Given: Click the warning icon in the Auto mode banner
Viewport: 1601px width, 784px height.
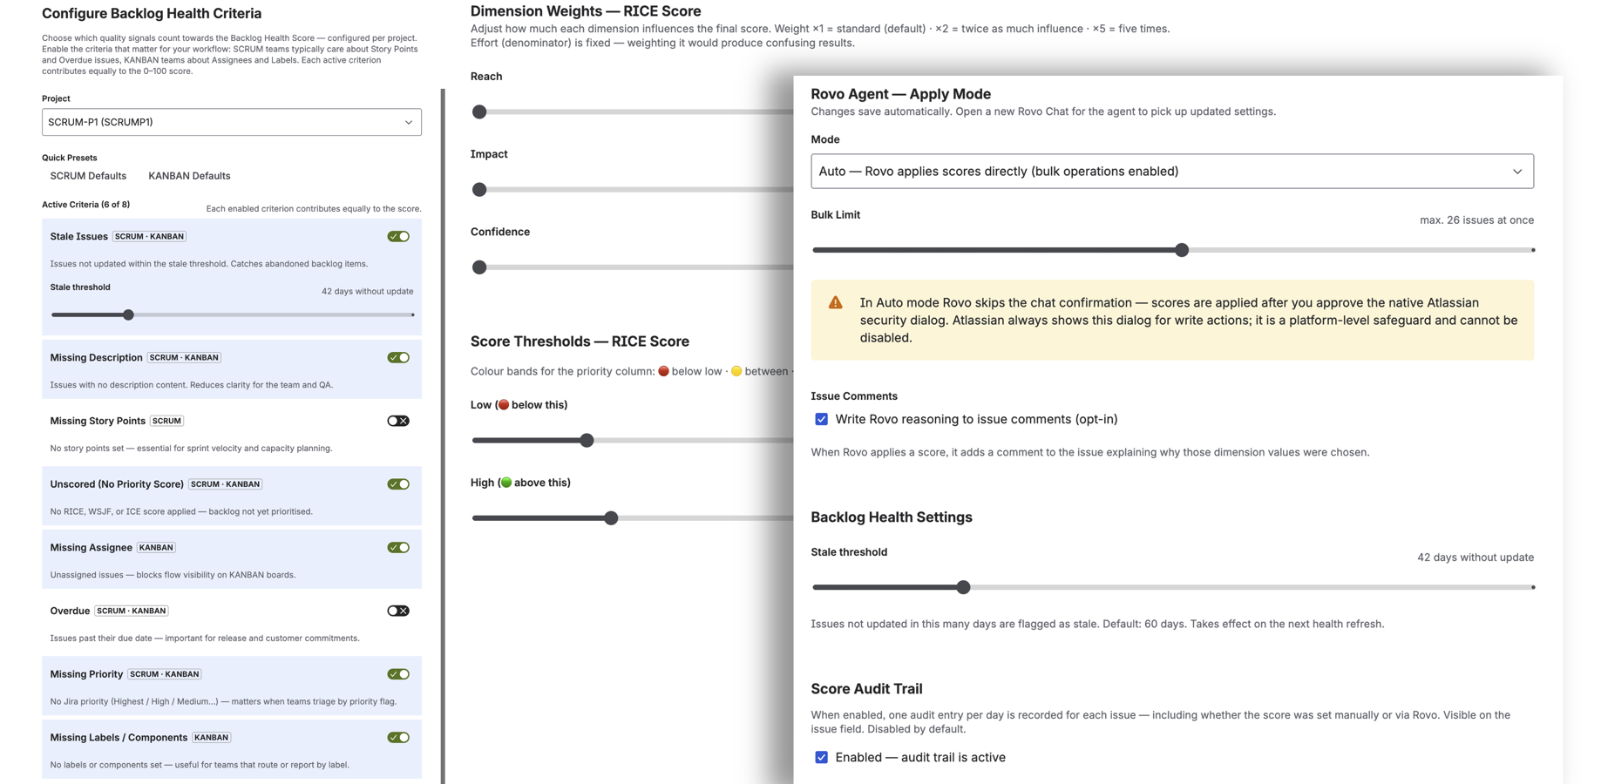Looking at the screenshot, I should (836, 302).
